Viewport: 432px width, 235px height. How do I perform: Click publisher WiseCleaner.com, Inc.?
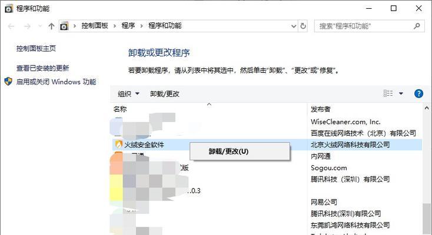pyautogui.click(x=345, y=122)
